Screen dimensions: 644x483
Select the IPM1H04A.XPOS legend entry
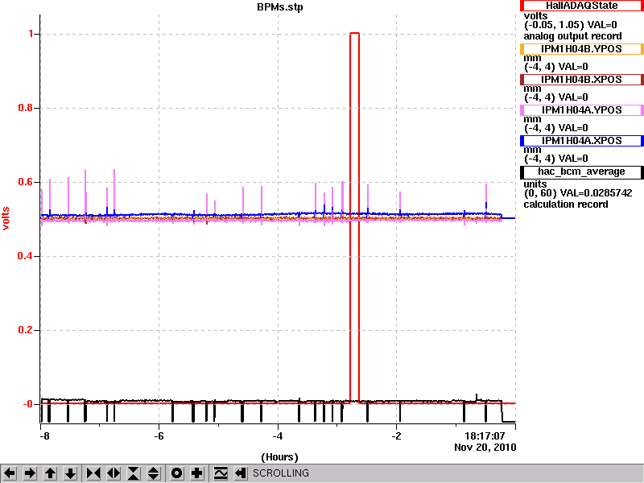pos(581,140)
